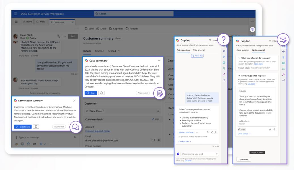
Task: Save the customer summary record
Action: pos(89,29)
